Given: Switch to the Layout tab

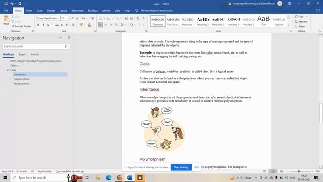Looking at the screenshot, I should coord(63,10).
